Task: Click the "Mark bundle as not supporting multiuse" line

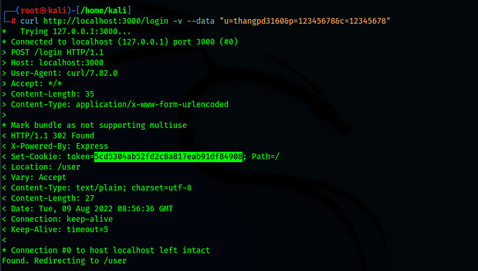Action: (98, 125)
